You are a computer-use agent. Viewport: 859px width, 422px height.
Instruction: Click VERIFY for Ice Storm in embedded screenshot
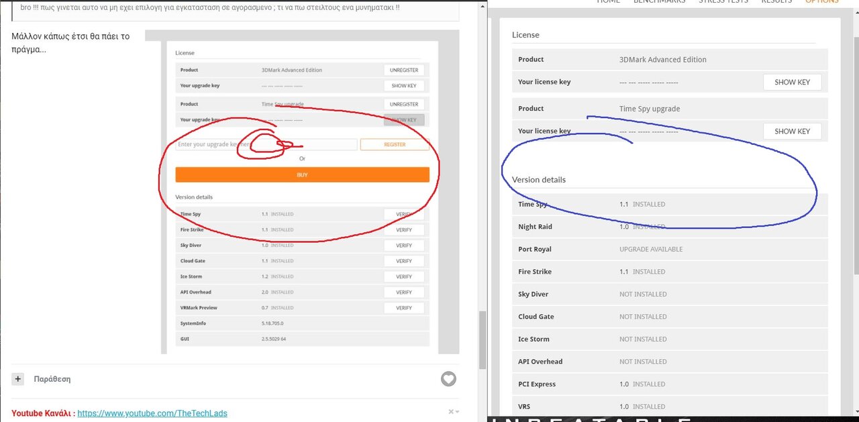coord(404,276)
